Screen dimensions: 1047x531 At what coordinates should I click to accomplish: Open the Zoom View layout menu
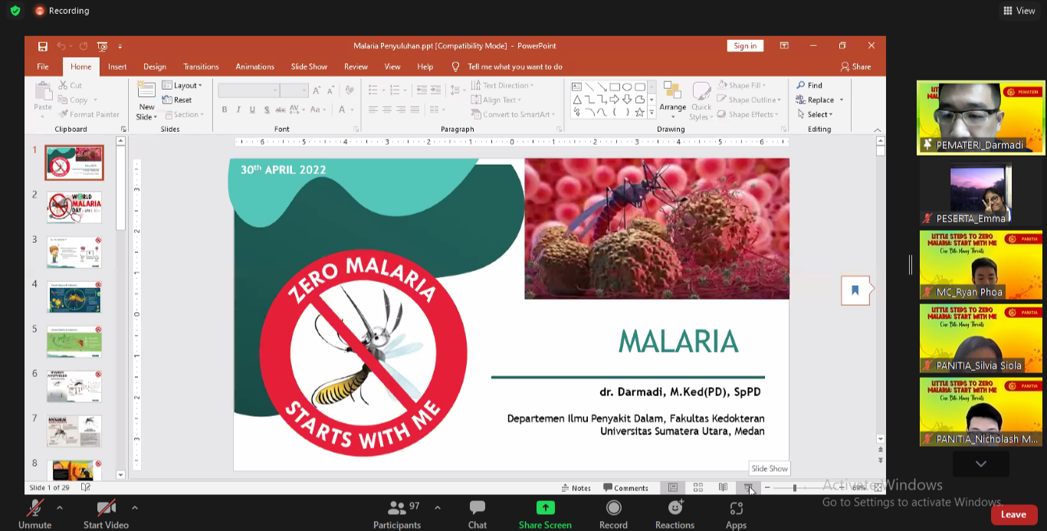point(1019,11)
